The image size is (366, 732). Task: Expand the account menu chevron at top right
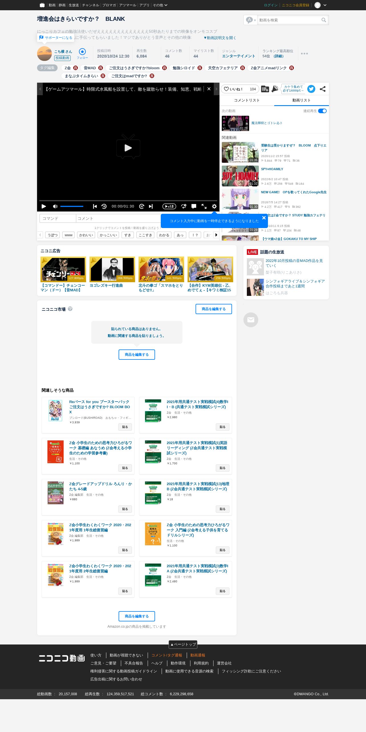coord(325,5)
